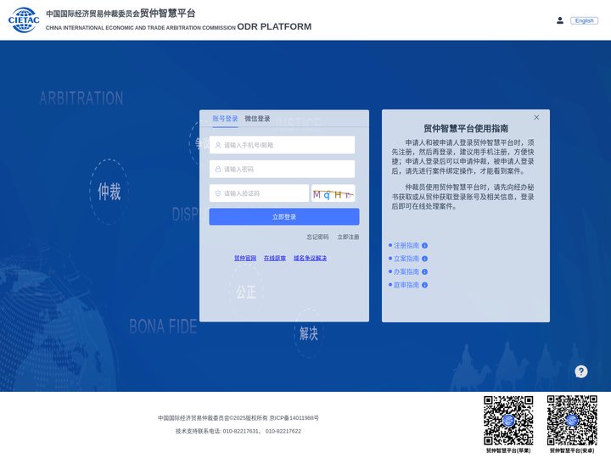Open the 立案指南 guide link
611x458 pixels.
pyautogui.click(x=406, y=259)
